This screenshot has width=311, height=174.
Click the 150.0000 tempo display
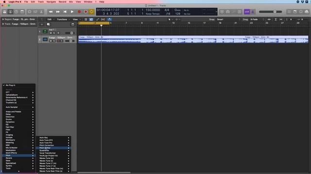153,10
